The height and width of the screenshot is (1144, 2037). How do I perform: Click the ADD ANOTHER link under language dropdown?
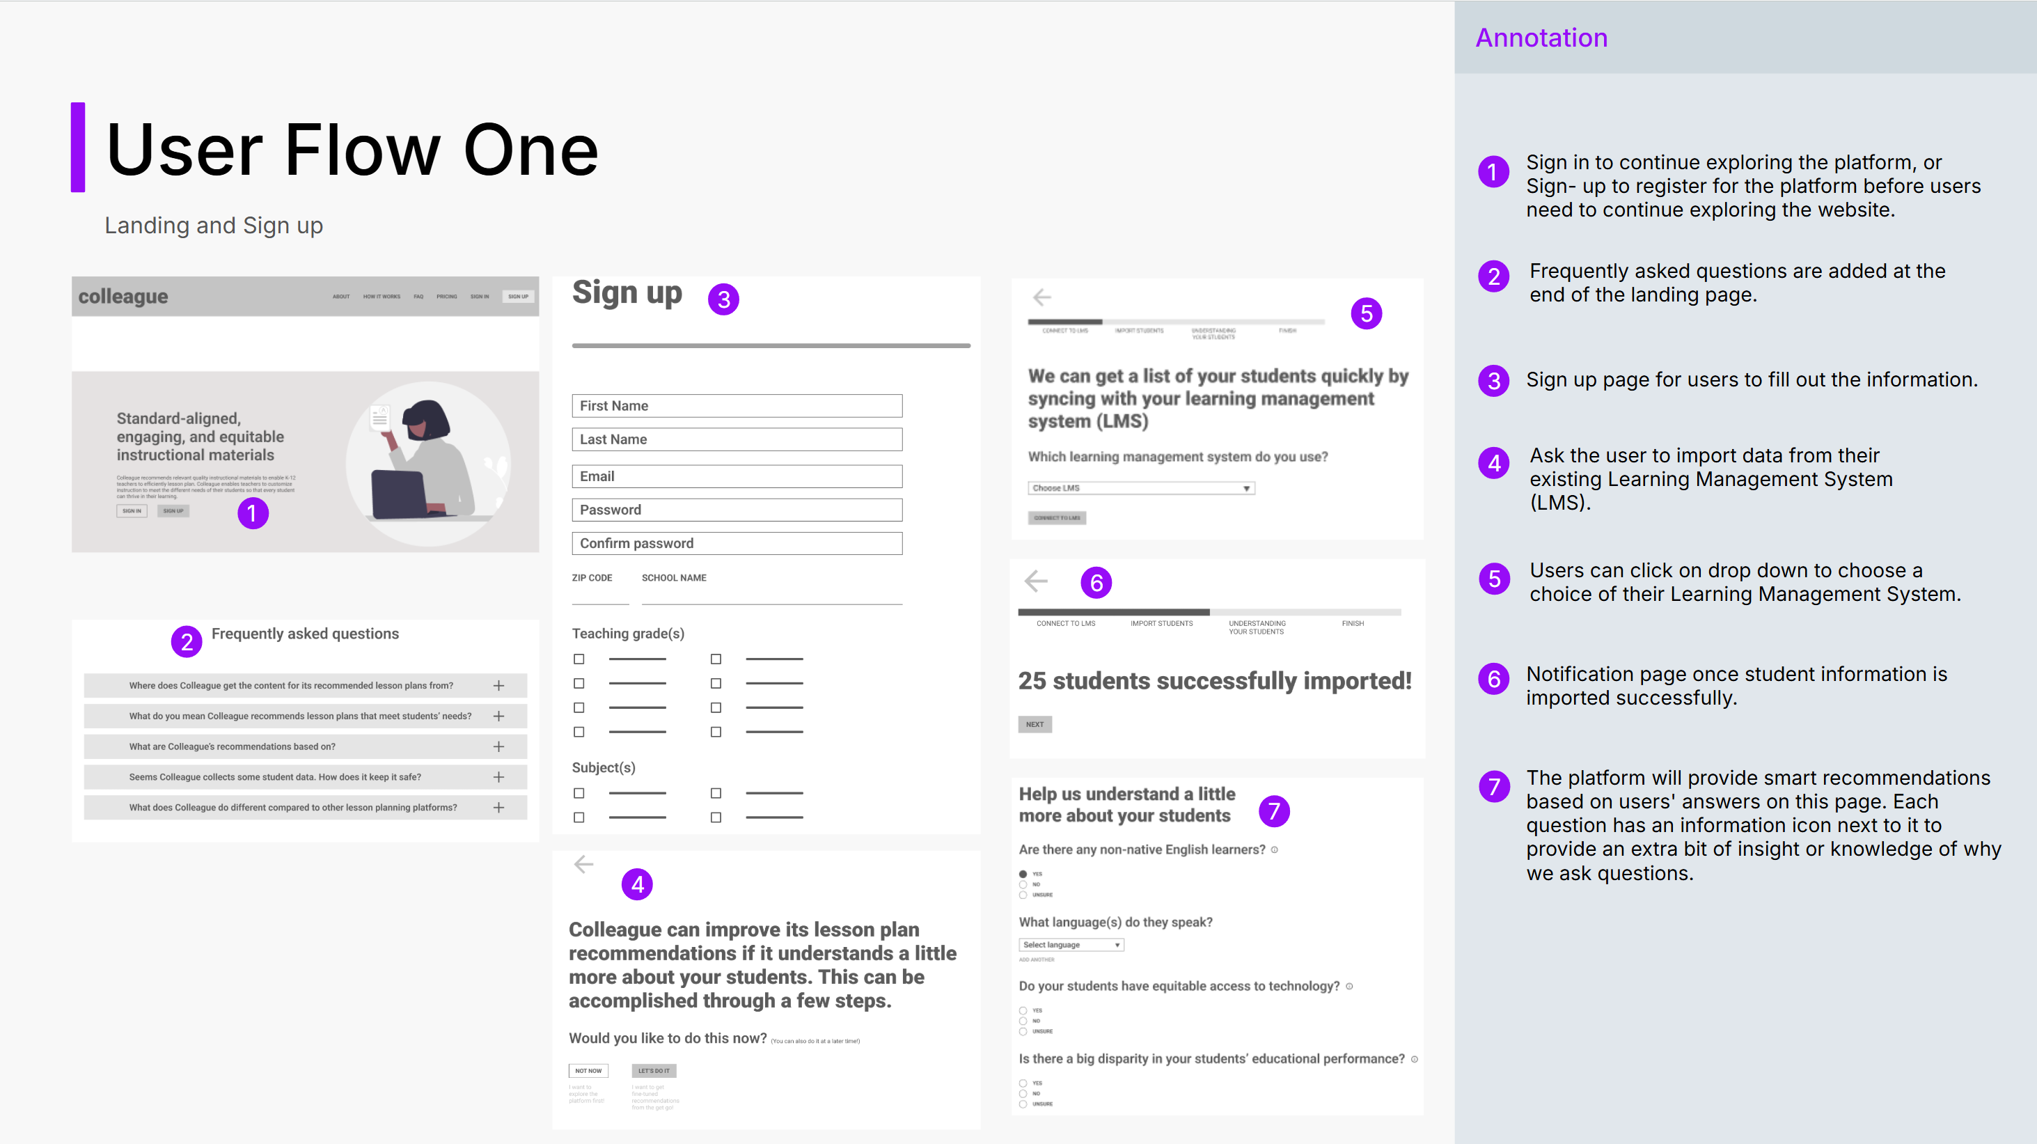(1036, 959)
